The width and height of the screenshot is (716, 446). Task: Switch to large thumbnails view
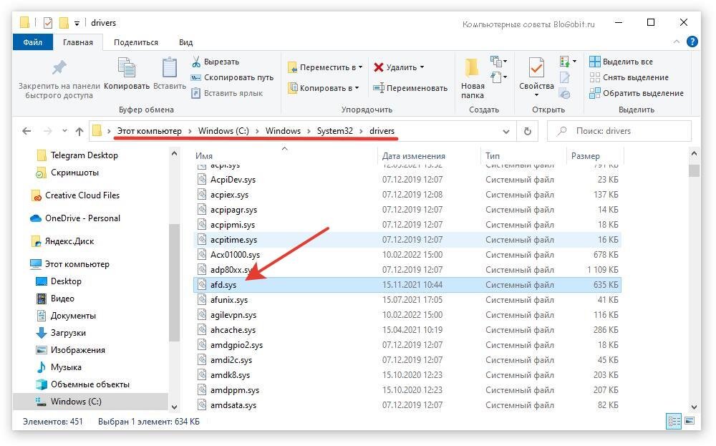688,422
